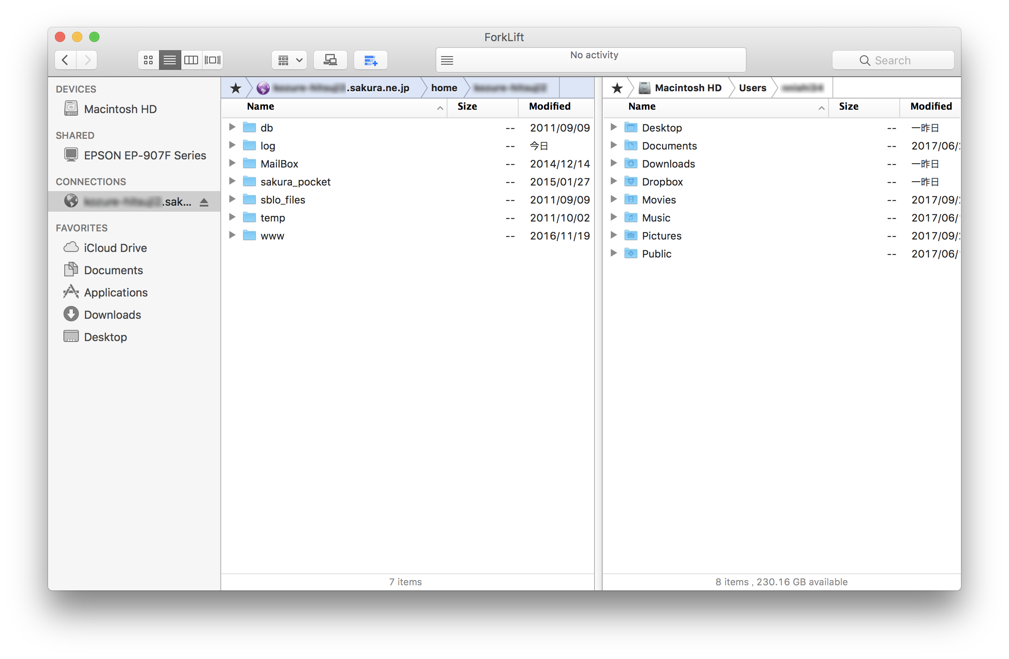Screen dimensions: 1009x659
Task: Switch to icon grid view
Action: point(148,60)
